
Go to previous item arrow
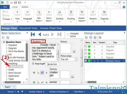click(40, 34)
